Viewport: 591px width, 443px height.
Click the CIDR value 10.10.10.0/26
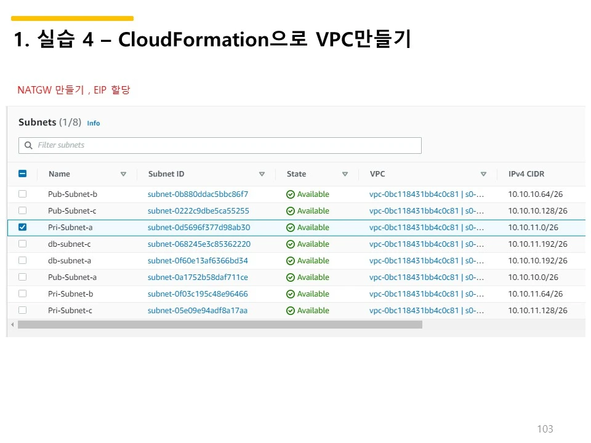point(533,277)
